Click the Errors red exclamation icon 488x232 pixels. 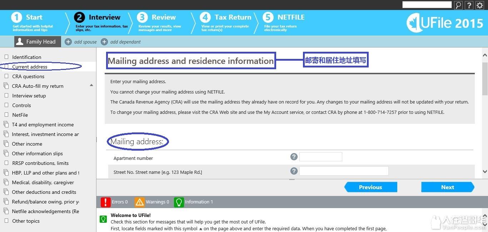click(106, 202)
